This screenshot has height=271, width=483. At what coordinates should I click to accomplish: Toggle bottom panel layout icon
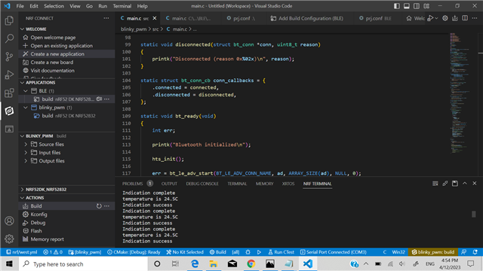coord(407,6)
